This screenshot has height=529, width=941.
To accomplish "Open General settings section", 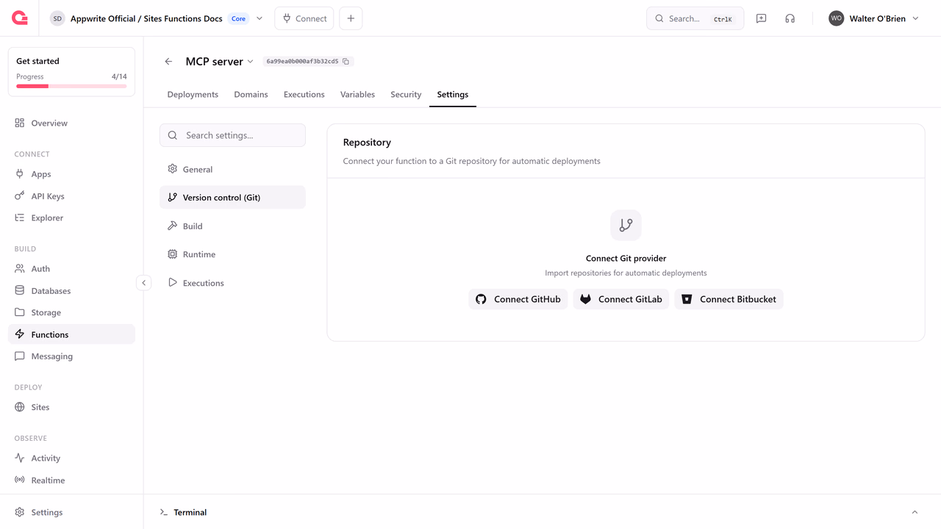I will click(232, 169).
